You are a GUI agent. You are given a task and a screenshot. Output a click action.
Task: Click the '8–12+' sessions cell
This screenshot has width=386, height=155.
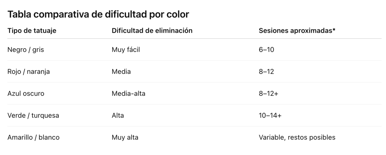268,94
